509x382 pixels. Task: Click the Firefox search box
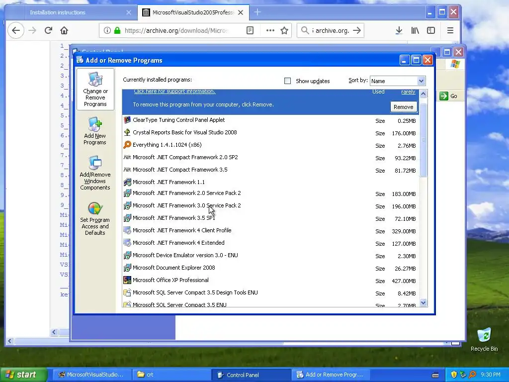coord(330,30)
